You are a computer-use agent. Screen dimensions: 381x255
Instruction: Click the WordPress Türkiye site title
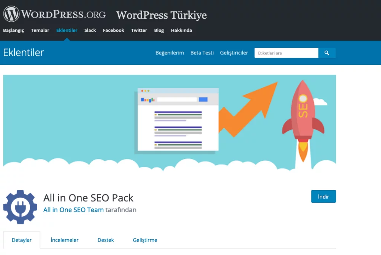[161, 15]
